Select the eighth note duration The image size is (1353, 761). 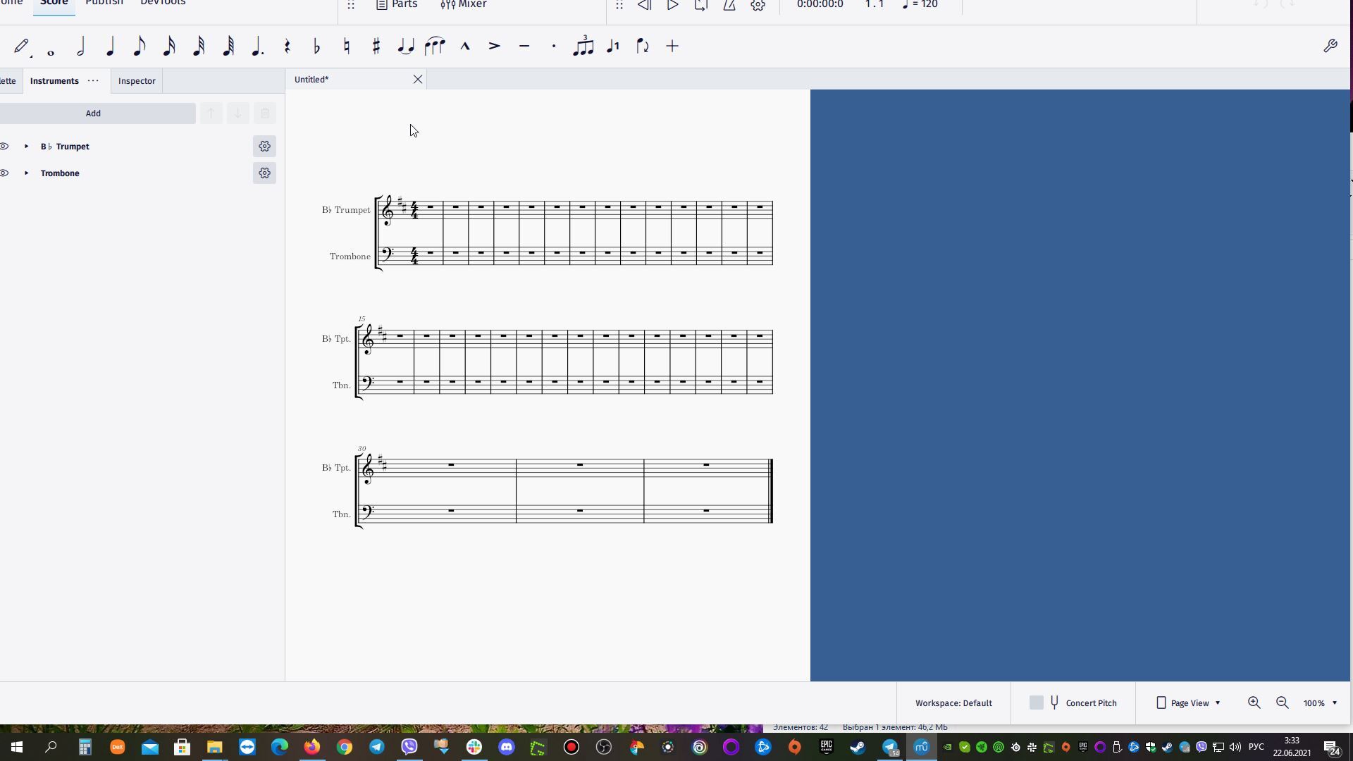click(x=139, y=47)
